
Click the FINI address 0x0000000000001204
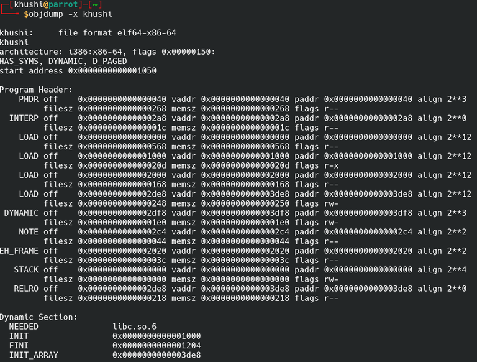(x=156, y=345)
